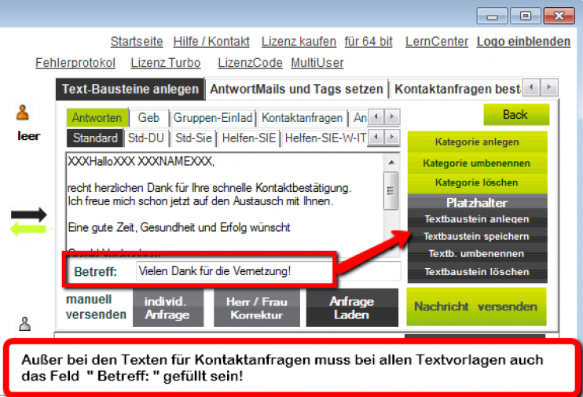Click Kategorie anlegen button
The width and height of the screenshot is (583, 397).
pos(478,142)
